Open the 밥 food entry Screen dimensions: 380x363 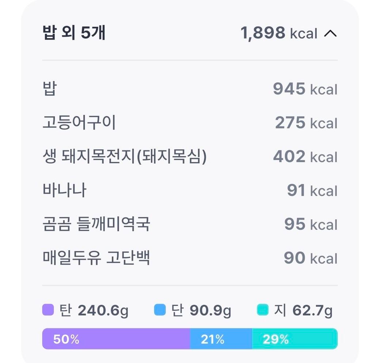[50, 89]
